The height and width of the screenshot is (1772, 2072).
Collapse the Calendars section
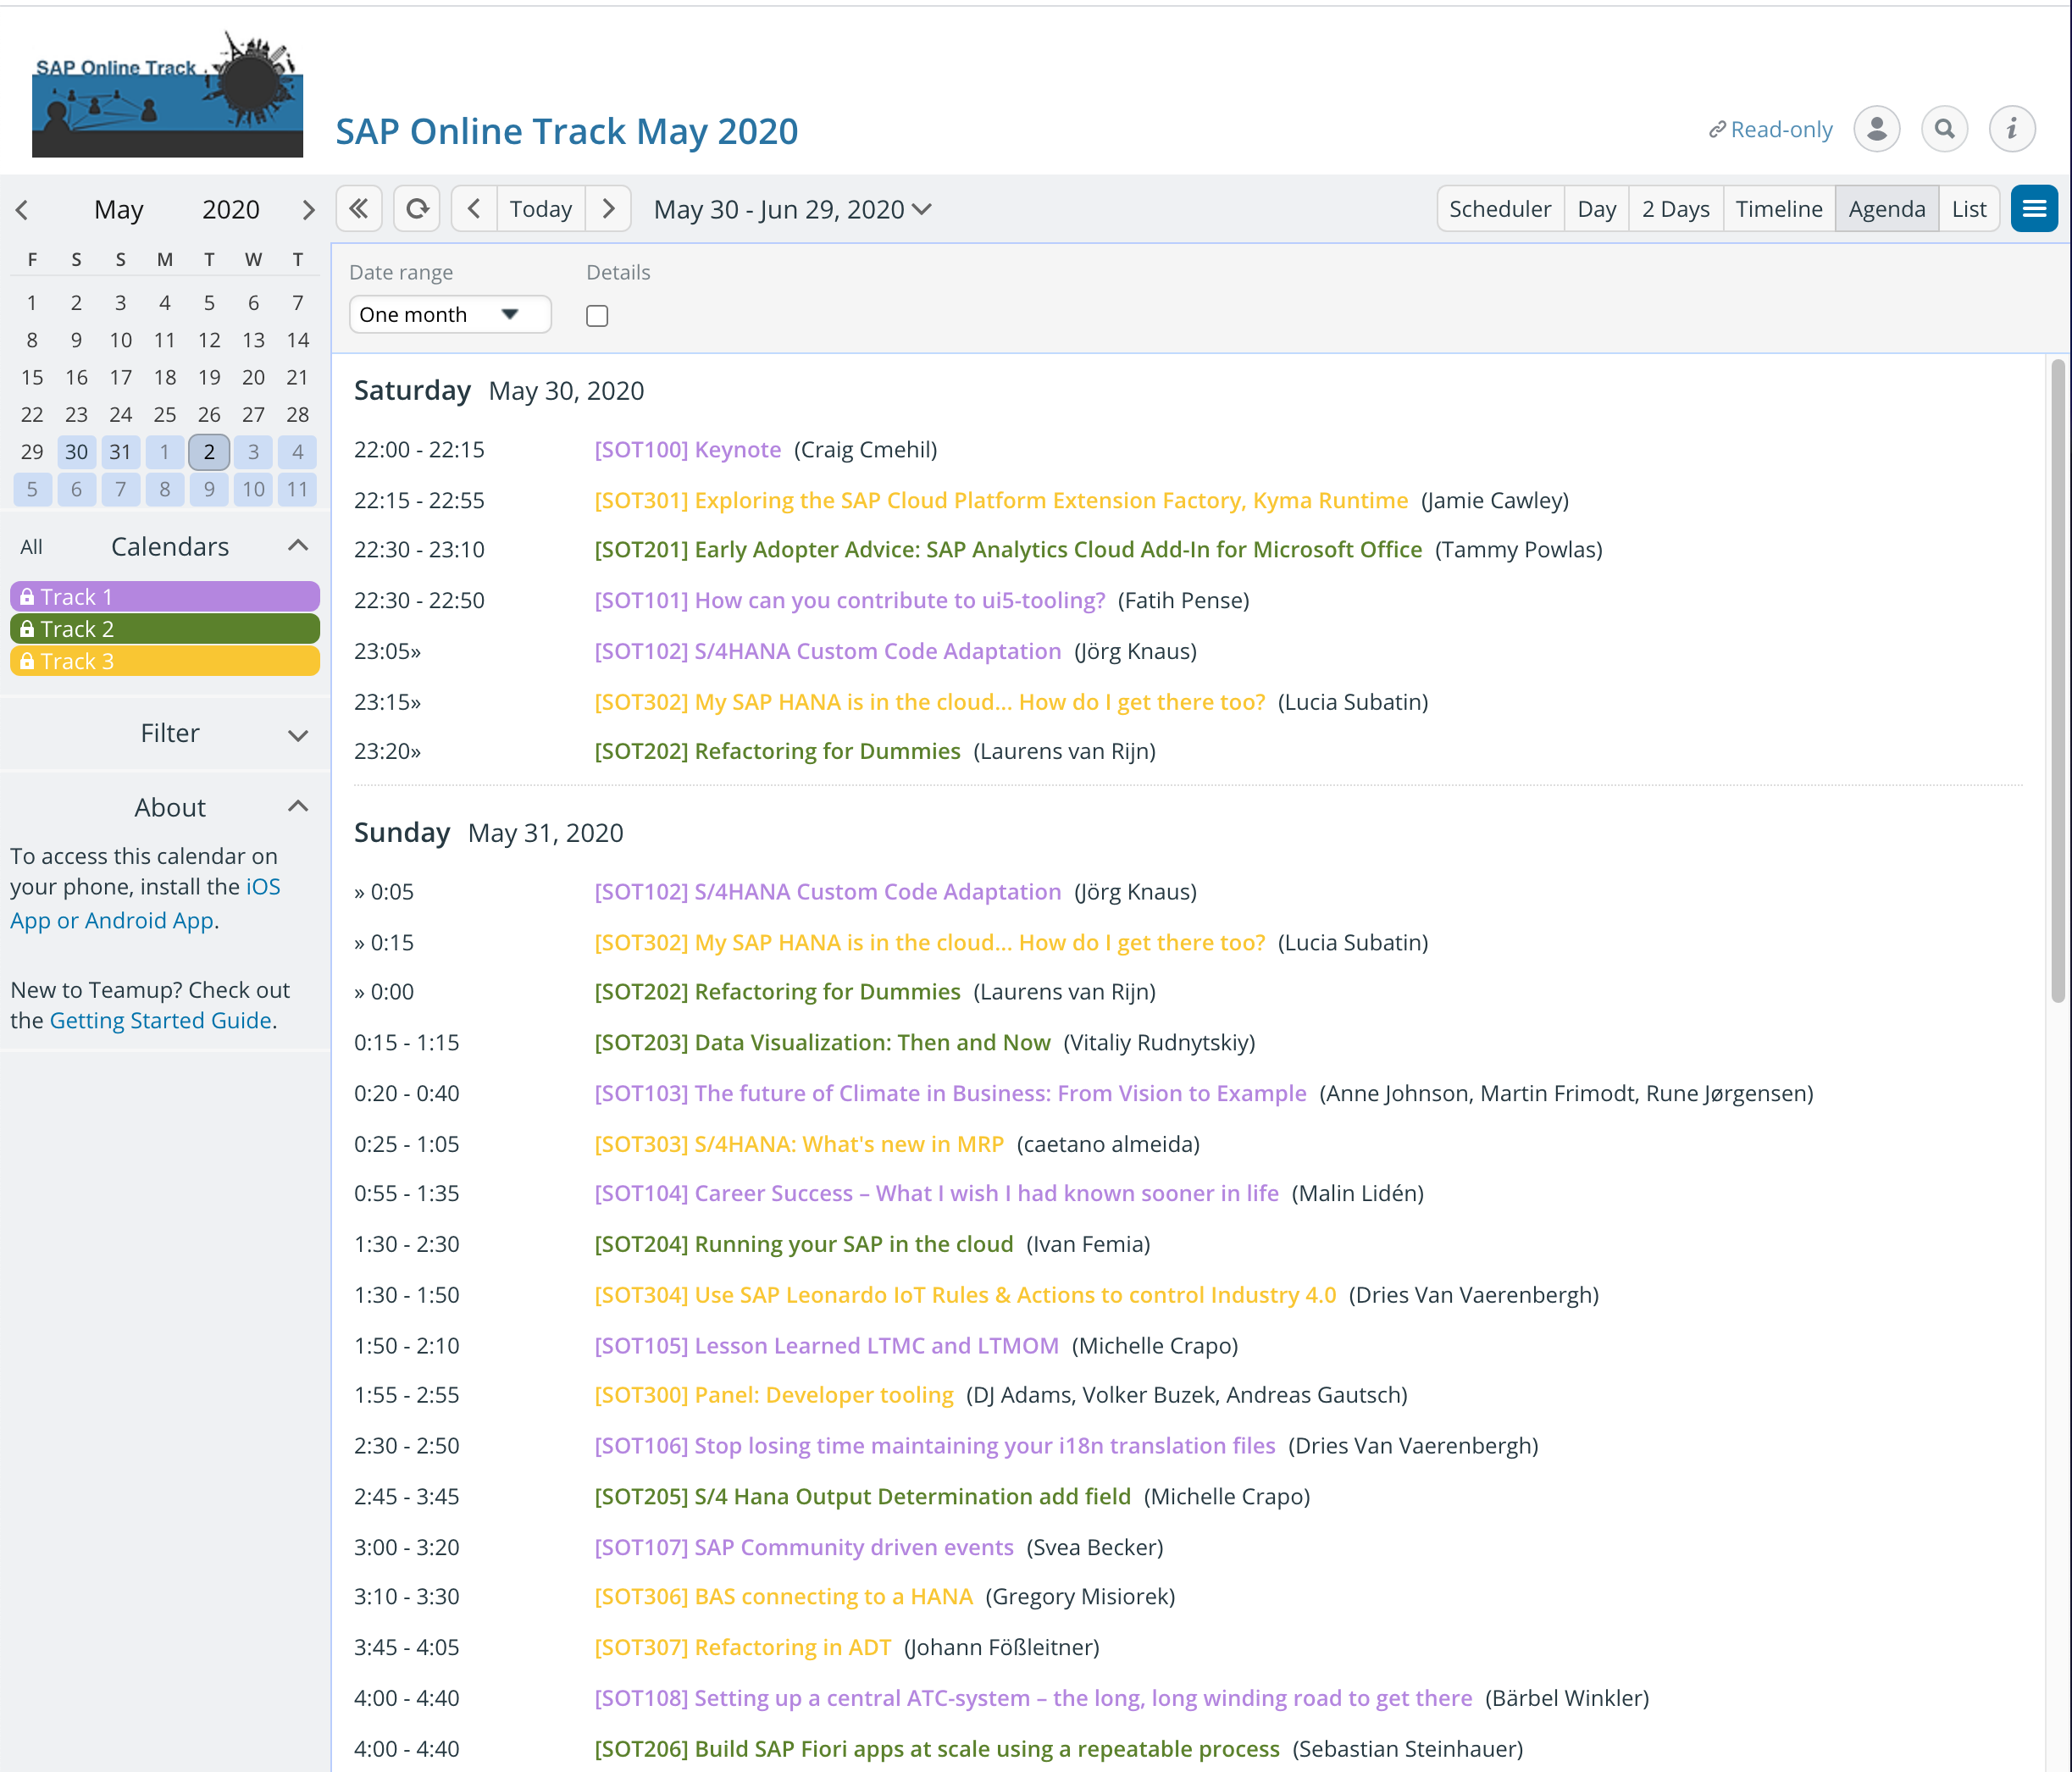click(298, 546)
